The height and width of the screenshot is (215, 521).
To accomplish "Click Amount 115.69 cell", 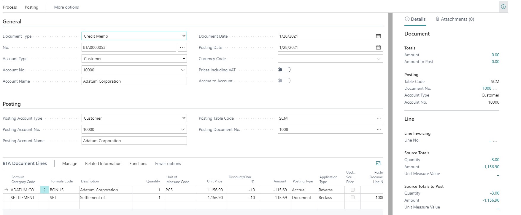I will click(x=275, y=198).
